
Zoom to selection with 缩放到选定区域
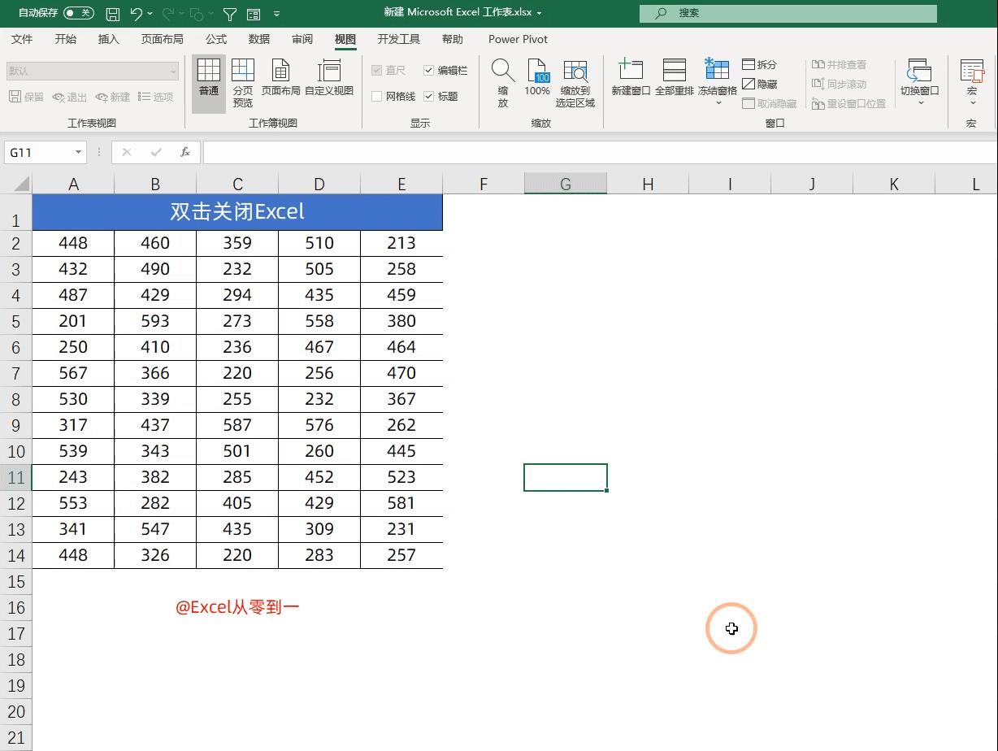(575, 81)
